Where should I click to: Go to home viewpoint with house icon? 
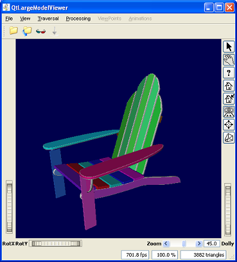point(229,86)
